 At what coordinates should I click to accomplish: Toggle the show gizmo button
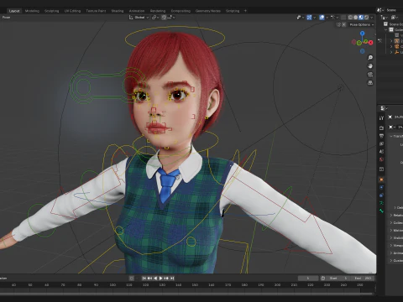[309, 18]
